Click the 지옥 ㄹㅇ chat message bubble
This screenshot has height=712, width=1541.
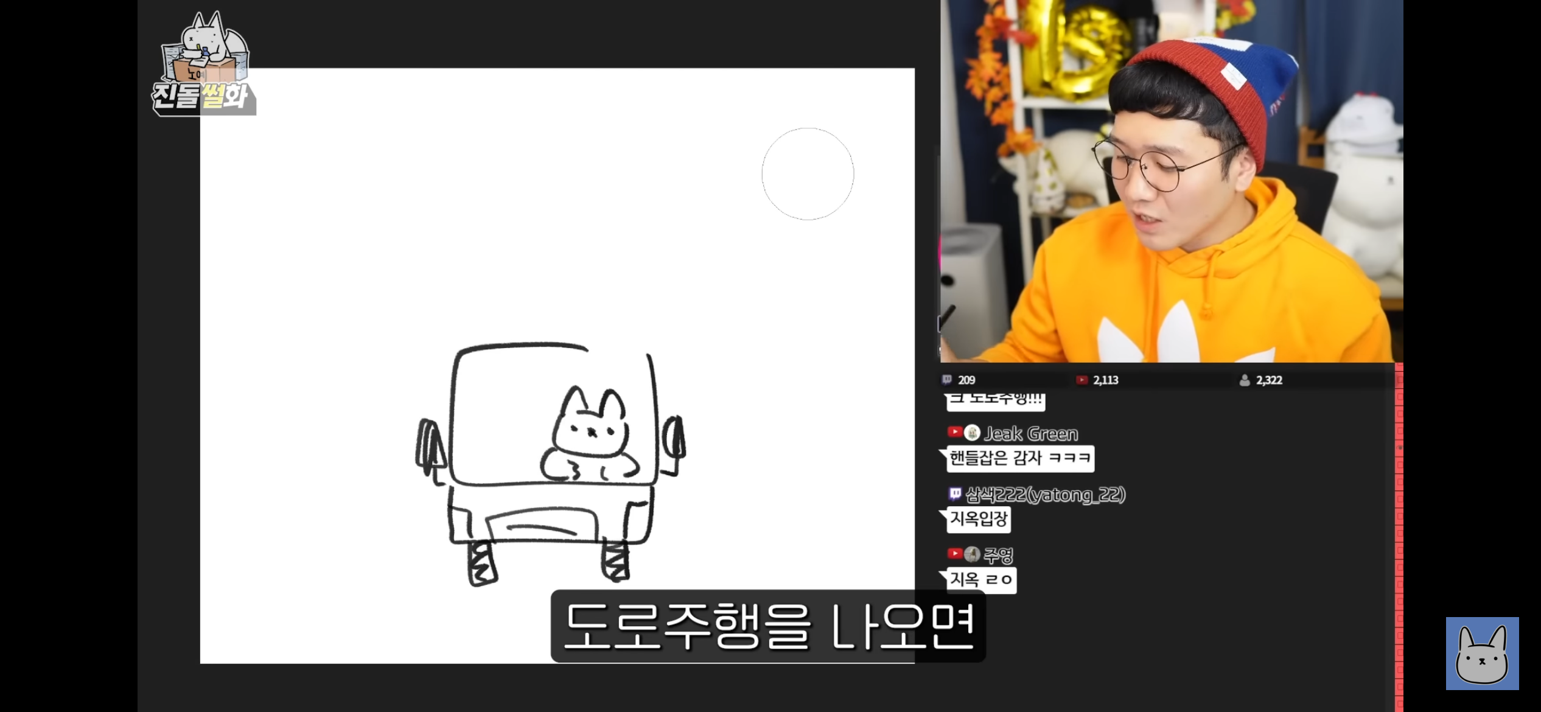981,580
